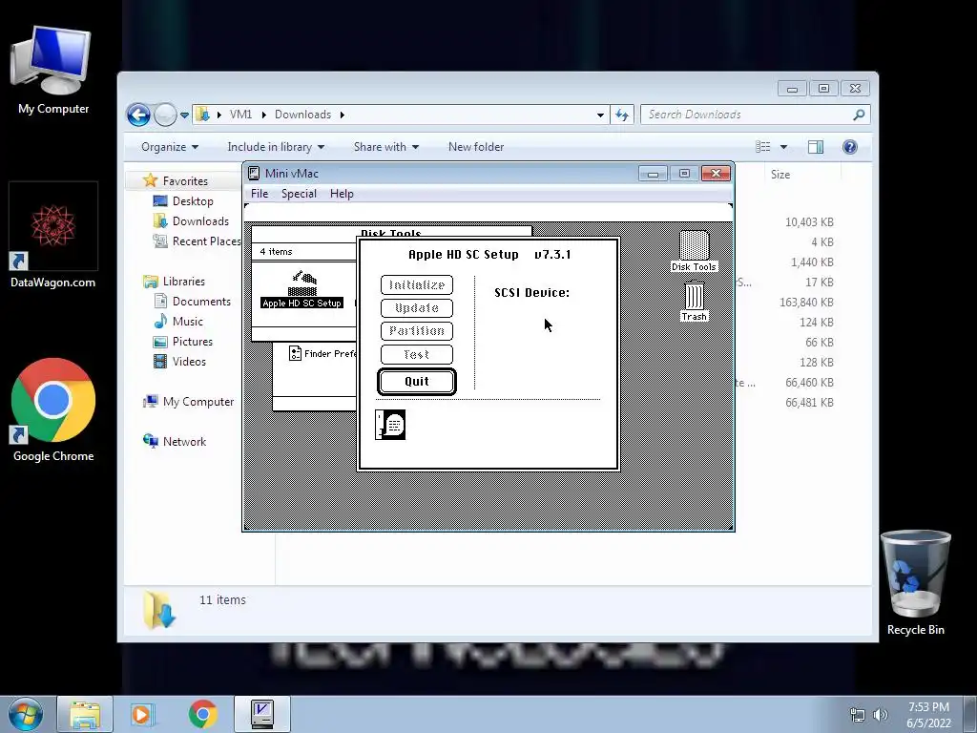
Task: Click the search magnifier icon
Action: pos(859,115)
